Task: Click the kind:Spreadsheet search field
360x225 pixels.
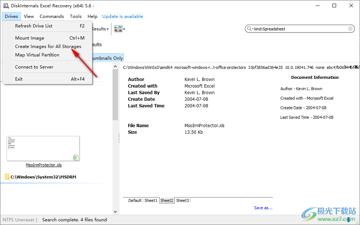Action: (x=300, y=29)
